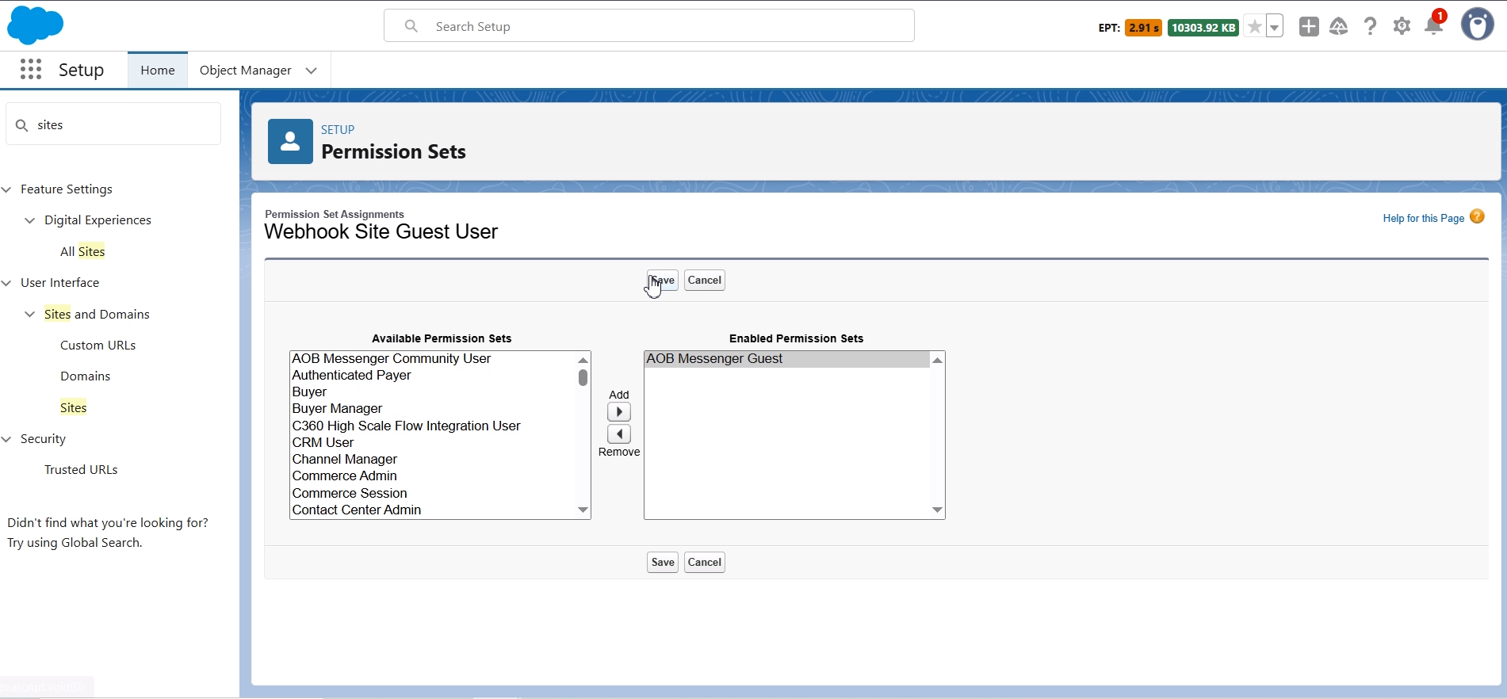Click the top Cancel button
Image resolution: width=1507 pixels, height=699 pixels.
(x=705, y=281)
